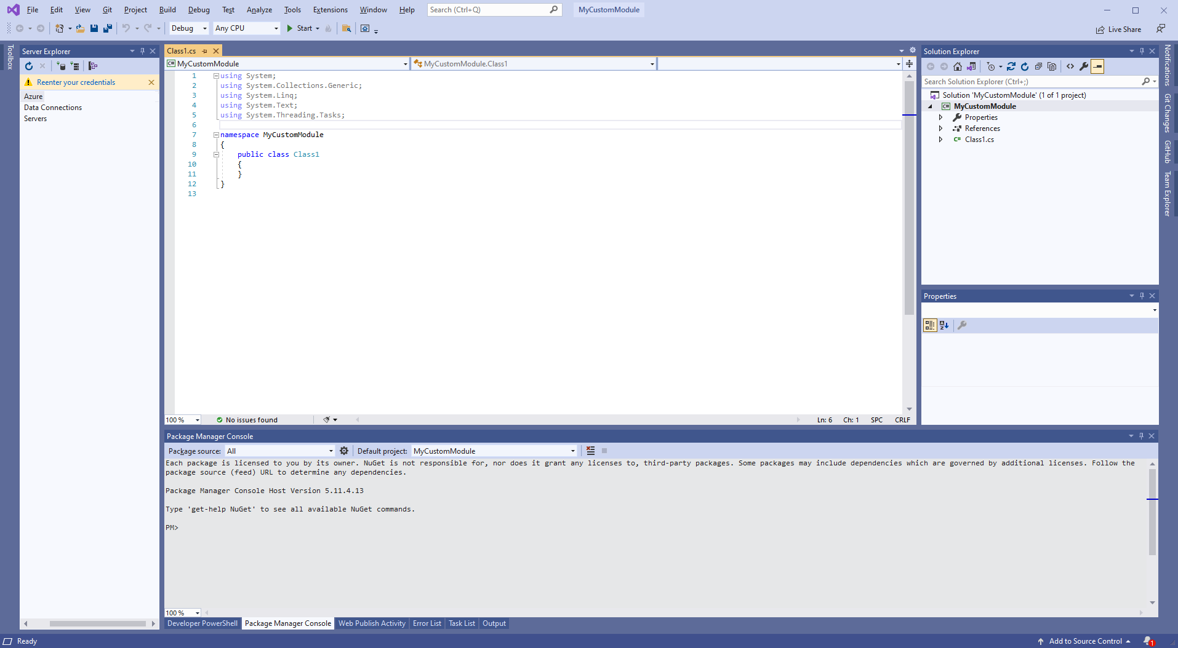The image size is (1178, 648).
Task: Click Connect to Database icon in Server Explorer
Action: [x=61, y=66]
